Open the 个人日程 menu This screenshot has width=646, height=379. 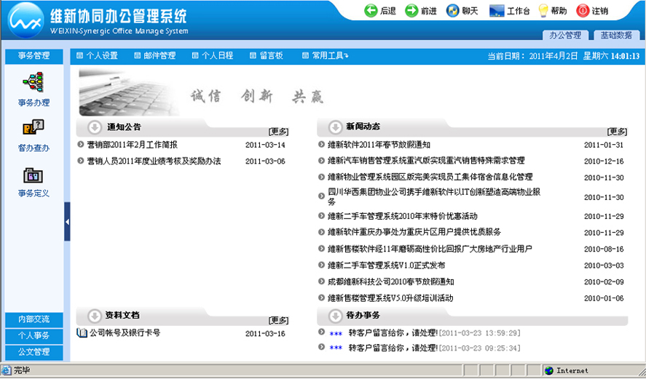click(213, 55)
